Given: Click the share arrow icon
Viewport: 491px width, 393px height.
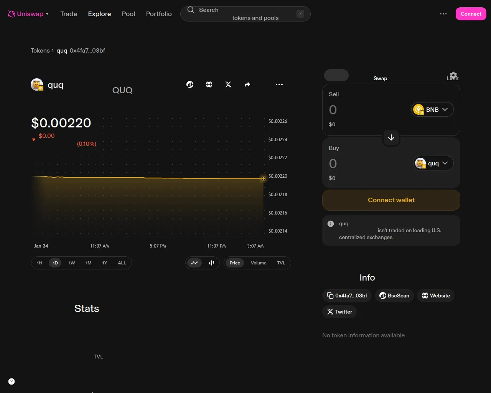Looking at the screenshot, I should coord(247,84).
